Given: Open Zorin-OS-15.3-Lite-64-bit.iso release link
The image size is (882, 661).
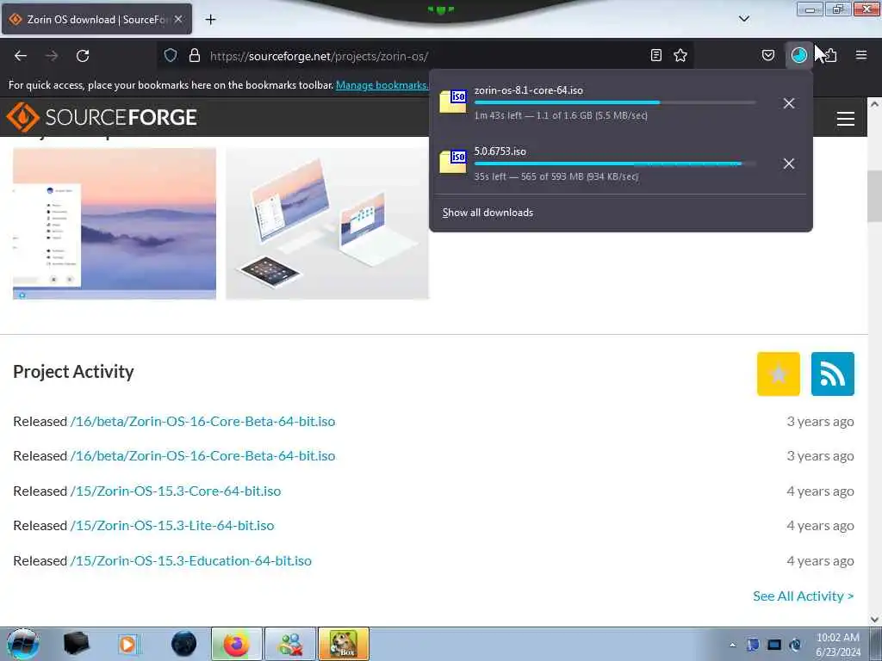Looking at the screenshot, I should point(172,526).
